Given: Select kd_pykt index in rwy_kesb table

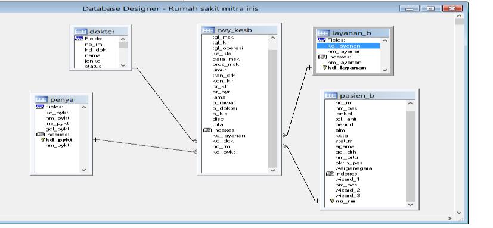Looking at the screenshot, I should (x=224, y=152).
